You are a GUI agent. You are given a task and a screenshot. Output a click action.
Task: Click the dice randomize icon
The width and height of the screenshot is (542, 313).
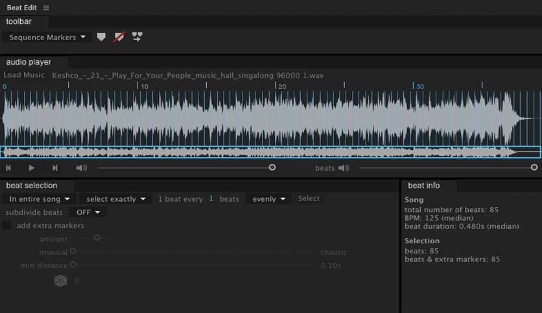tap(60, 281)
